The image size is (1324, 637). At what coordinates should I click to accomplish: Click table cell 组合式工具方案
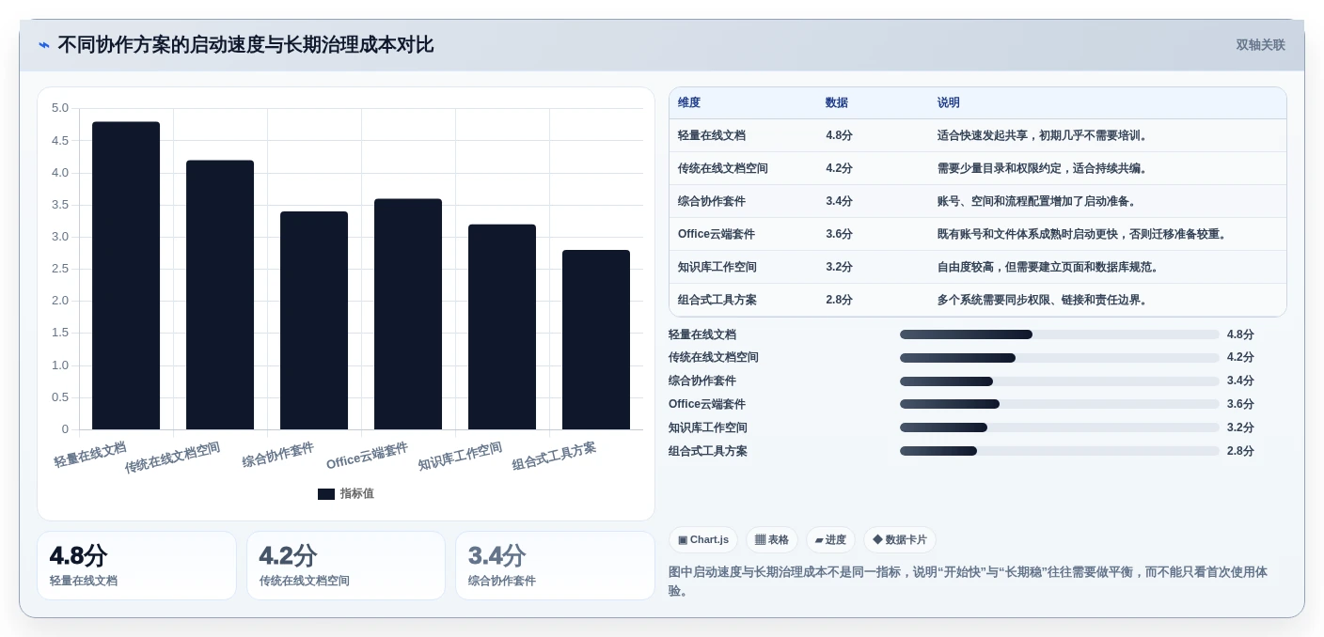pos(717,300)
